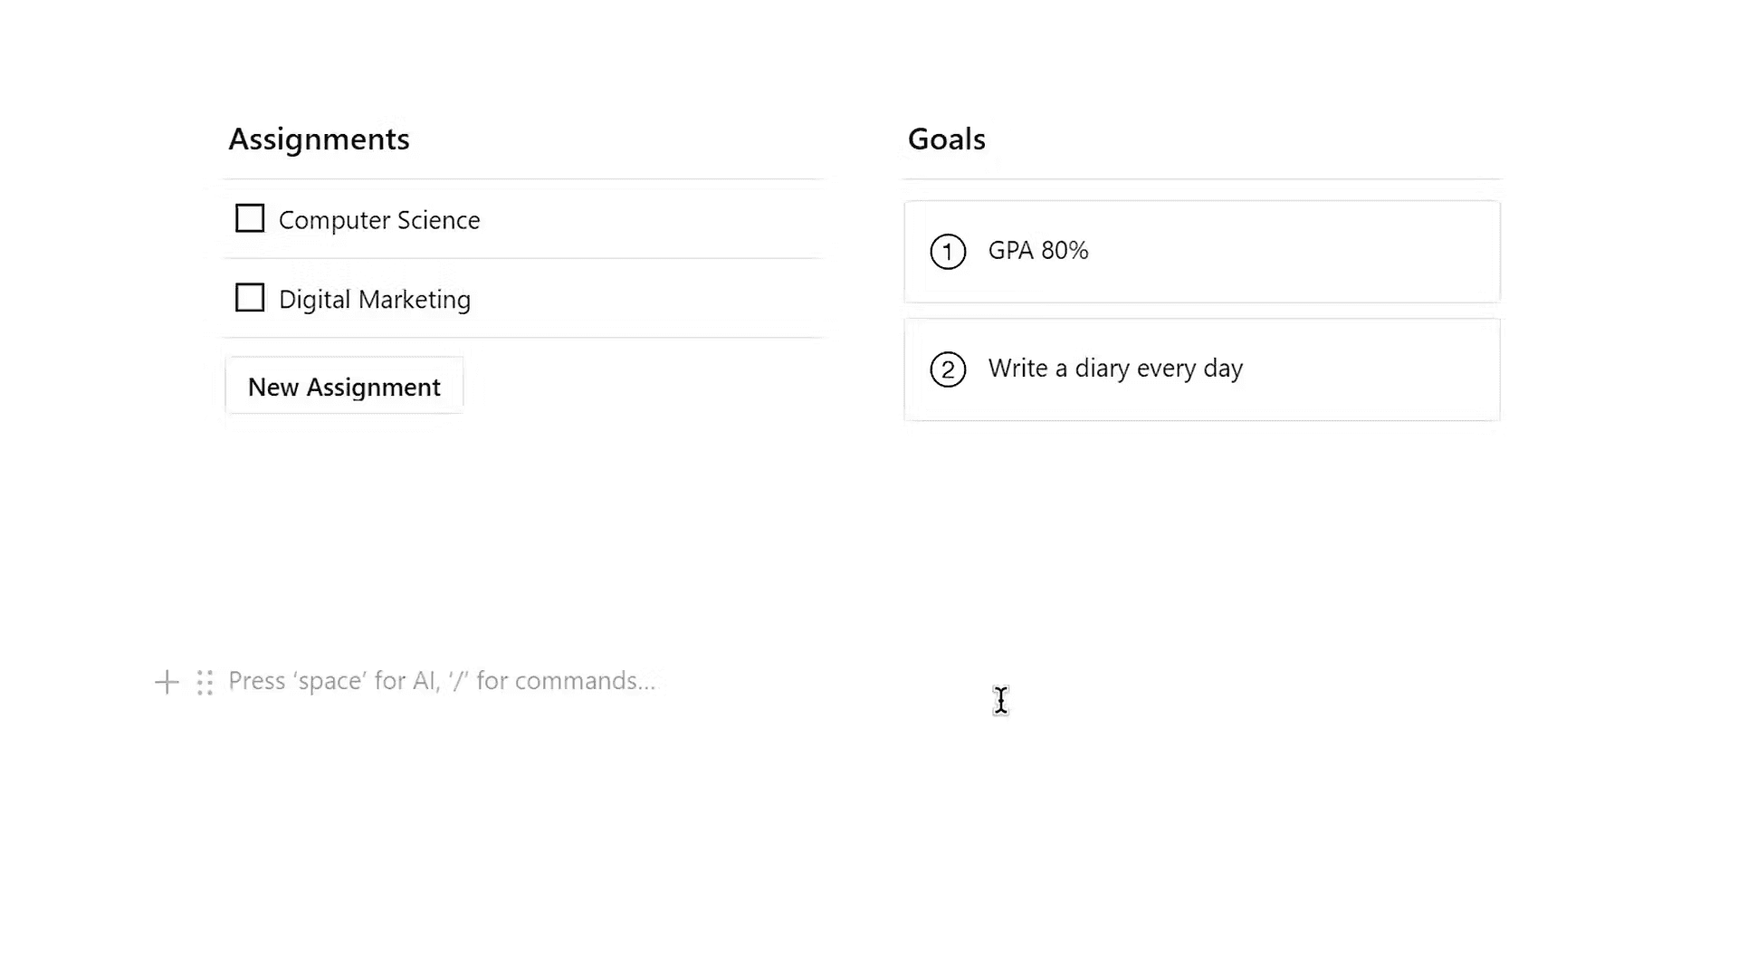Click blank space inside the diary goal callout
This screenshot has height=978, width=1738.
1376,369
